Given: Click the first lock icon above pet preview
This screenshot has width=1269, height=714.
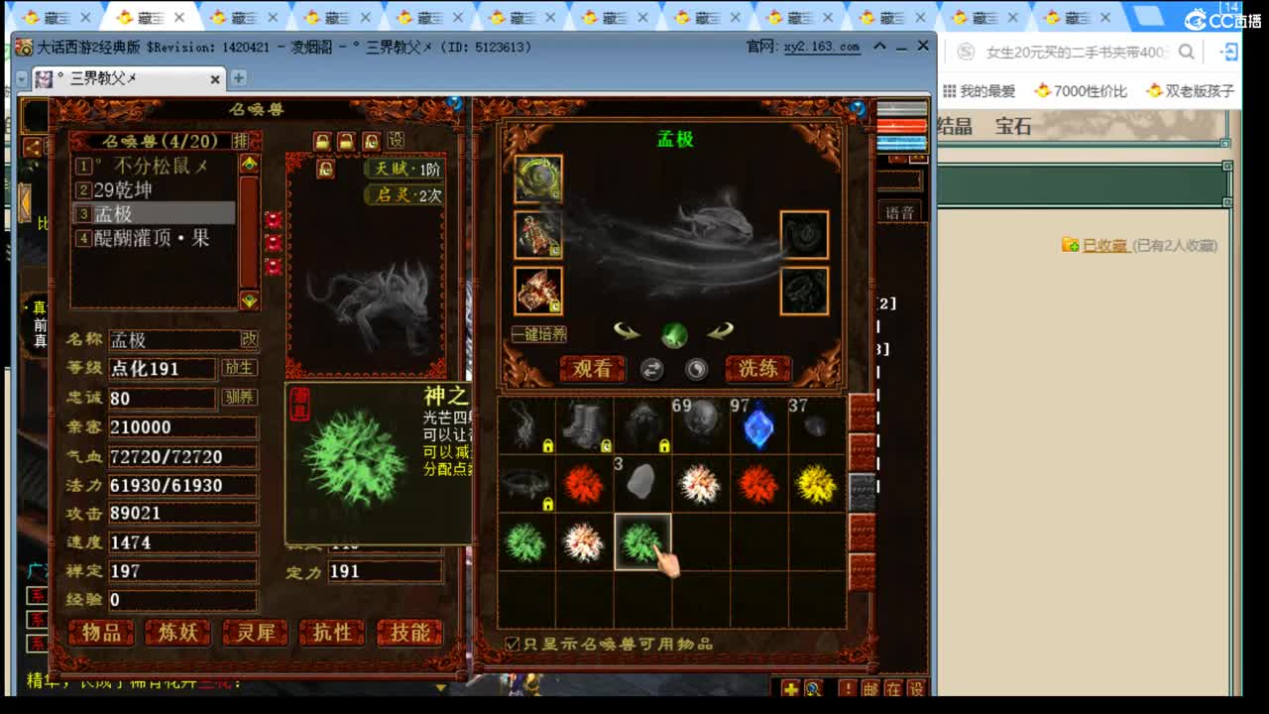Looking at the screenshot, I should tap(322, 141).
